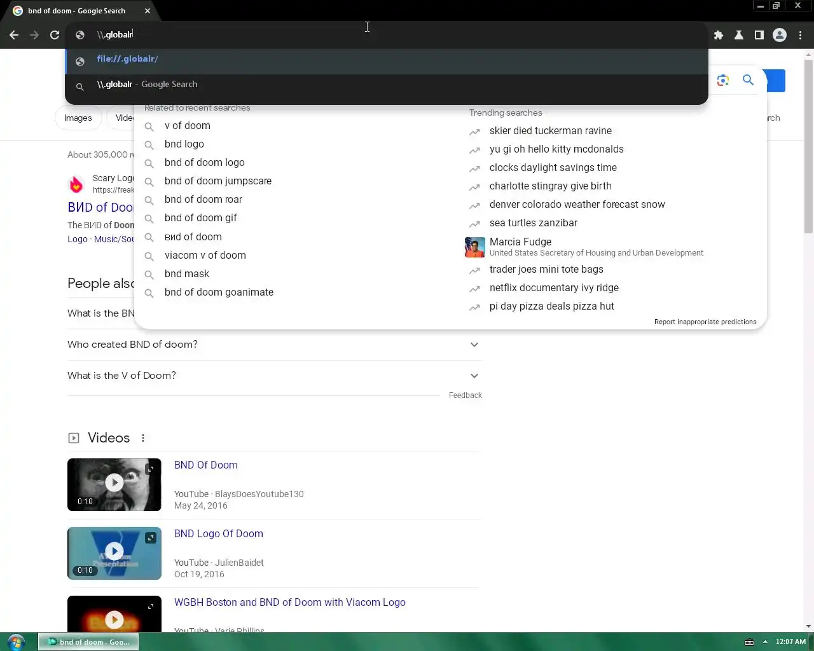Image resolution: width=814 pixels, height=651 pixels.
Task: Select 'viacom v of doom' suggestion
Action: [205, 256]
